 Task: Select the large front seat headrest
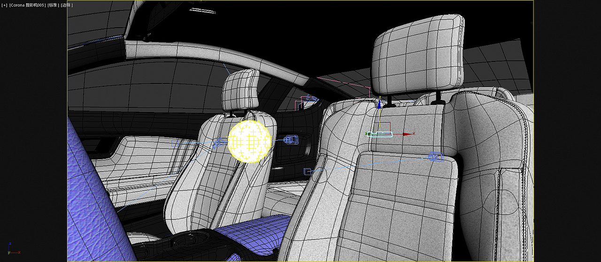[417, 54]
